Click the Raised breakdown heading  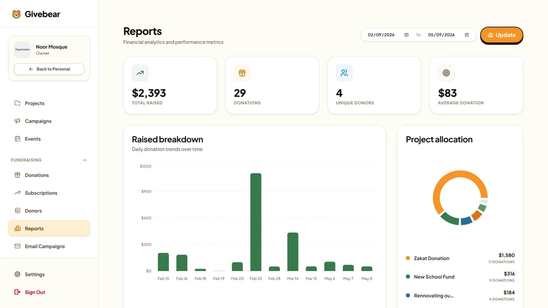167,139
